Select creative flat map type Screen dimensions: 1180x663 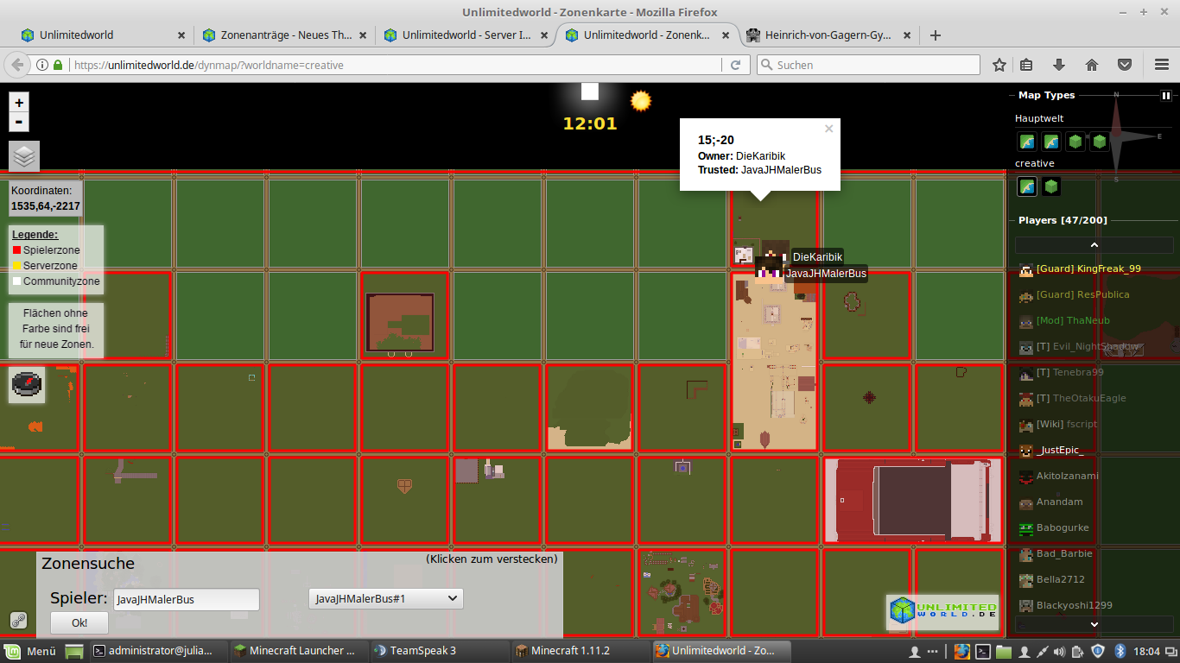pos(1026,186)
